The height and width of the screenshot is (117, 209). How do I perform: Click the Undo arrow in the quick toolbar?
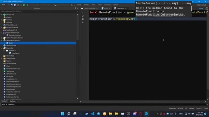[12, 5]
